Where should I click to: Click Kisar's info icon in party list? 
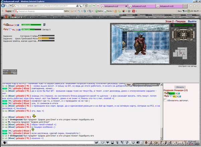tap(18, 25)
